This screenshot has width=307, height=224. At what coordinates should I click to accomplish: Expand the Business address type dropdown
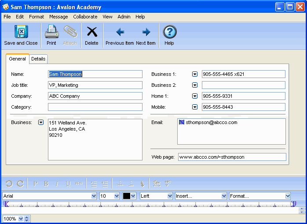pyautogui.click(x=41, y=123)
